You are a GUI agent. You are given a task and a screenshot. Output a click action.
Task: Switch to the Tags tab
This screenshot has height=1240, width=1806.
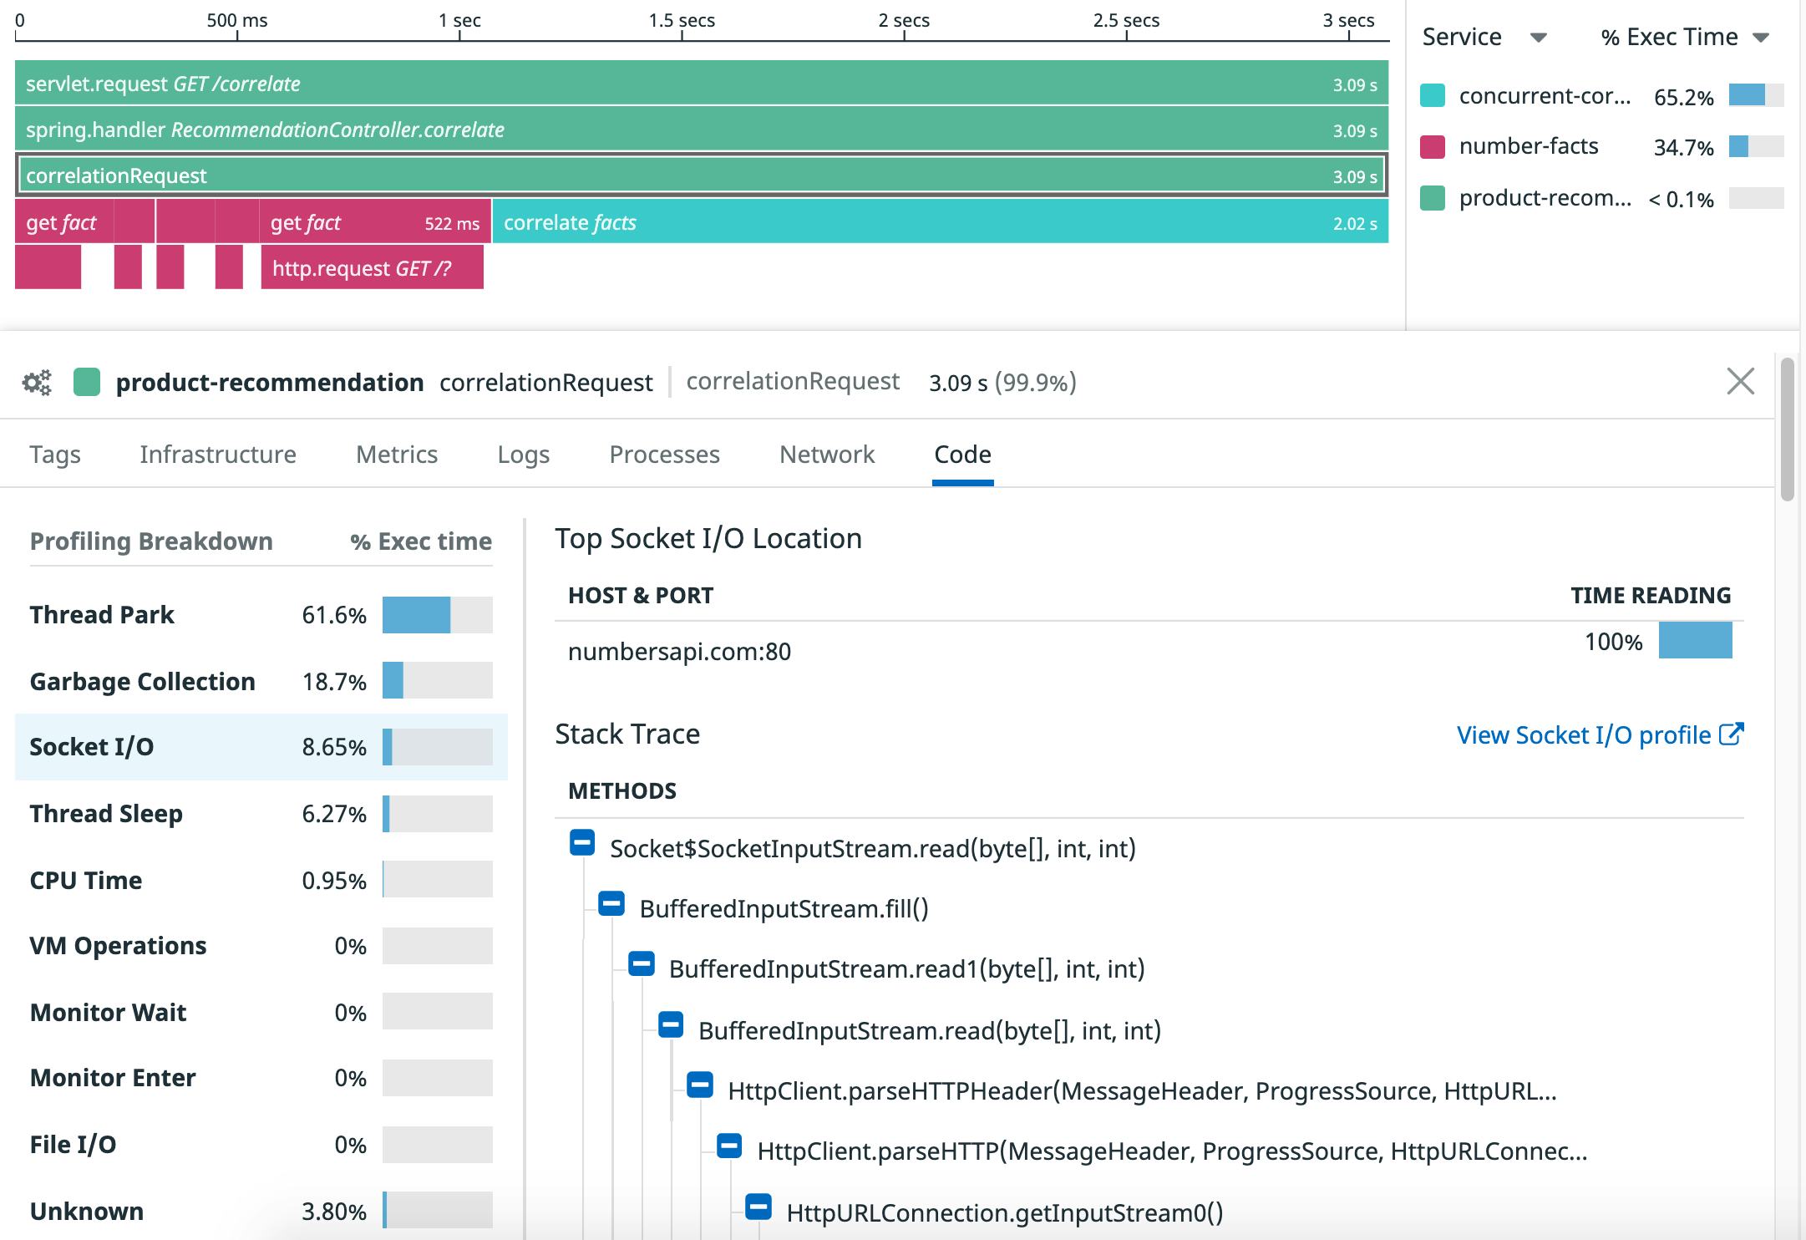(54, 454)
